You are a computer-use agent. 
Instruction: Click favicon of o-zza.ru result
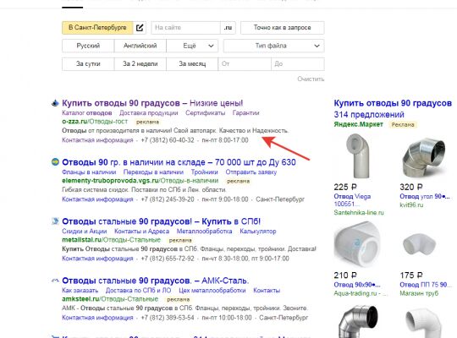point(55,103)
